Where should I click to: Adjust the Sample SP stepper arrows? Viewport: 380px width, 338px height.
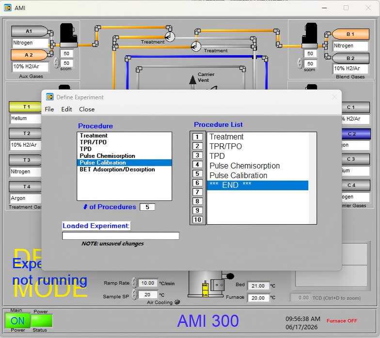click(x=134, y=294)
